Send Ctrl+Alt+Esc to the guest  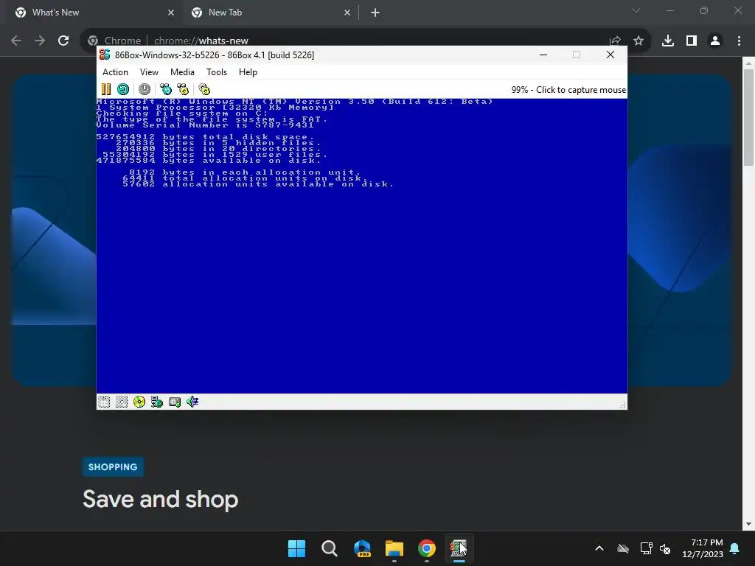pos(183,89)
